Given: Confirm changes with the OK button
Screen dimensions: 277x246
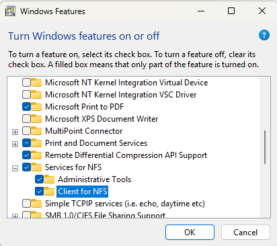Looking at the screenshot, I should [190, 233].
